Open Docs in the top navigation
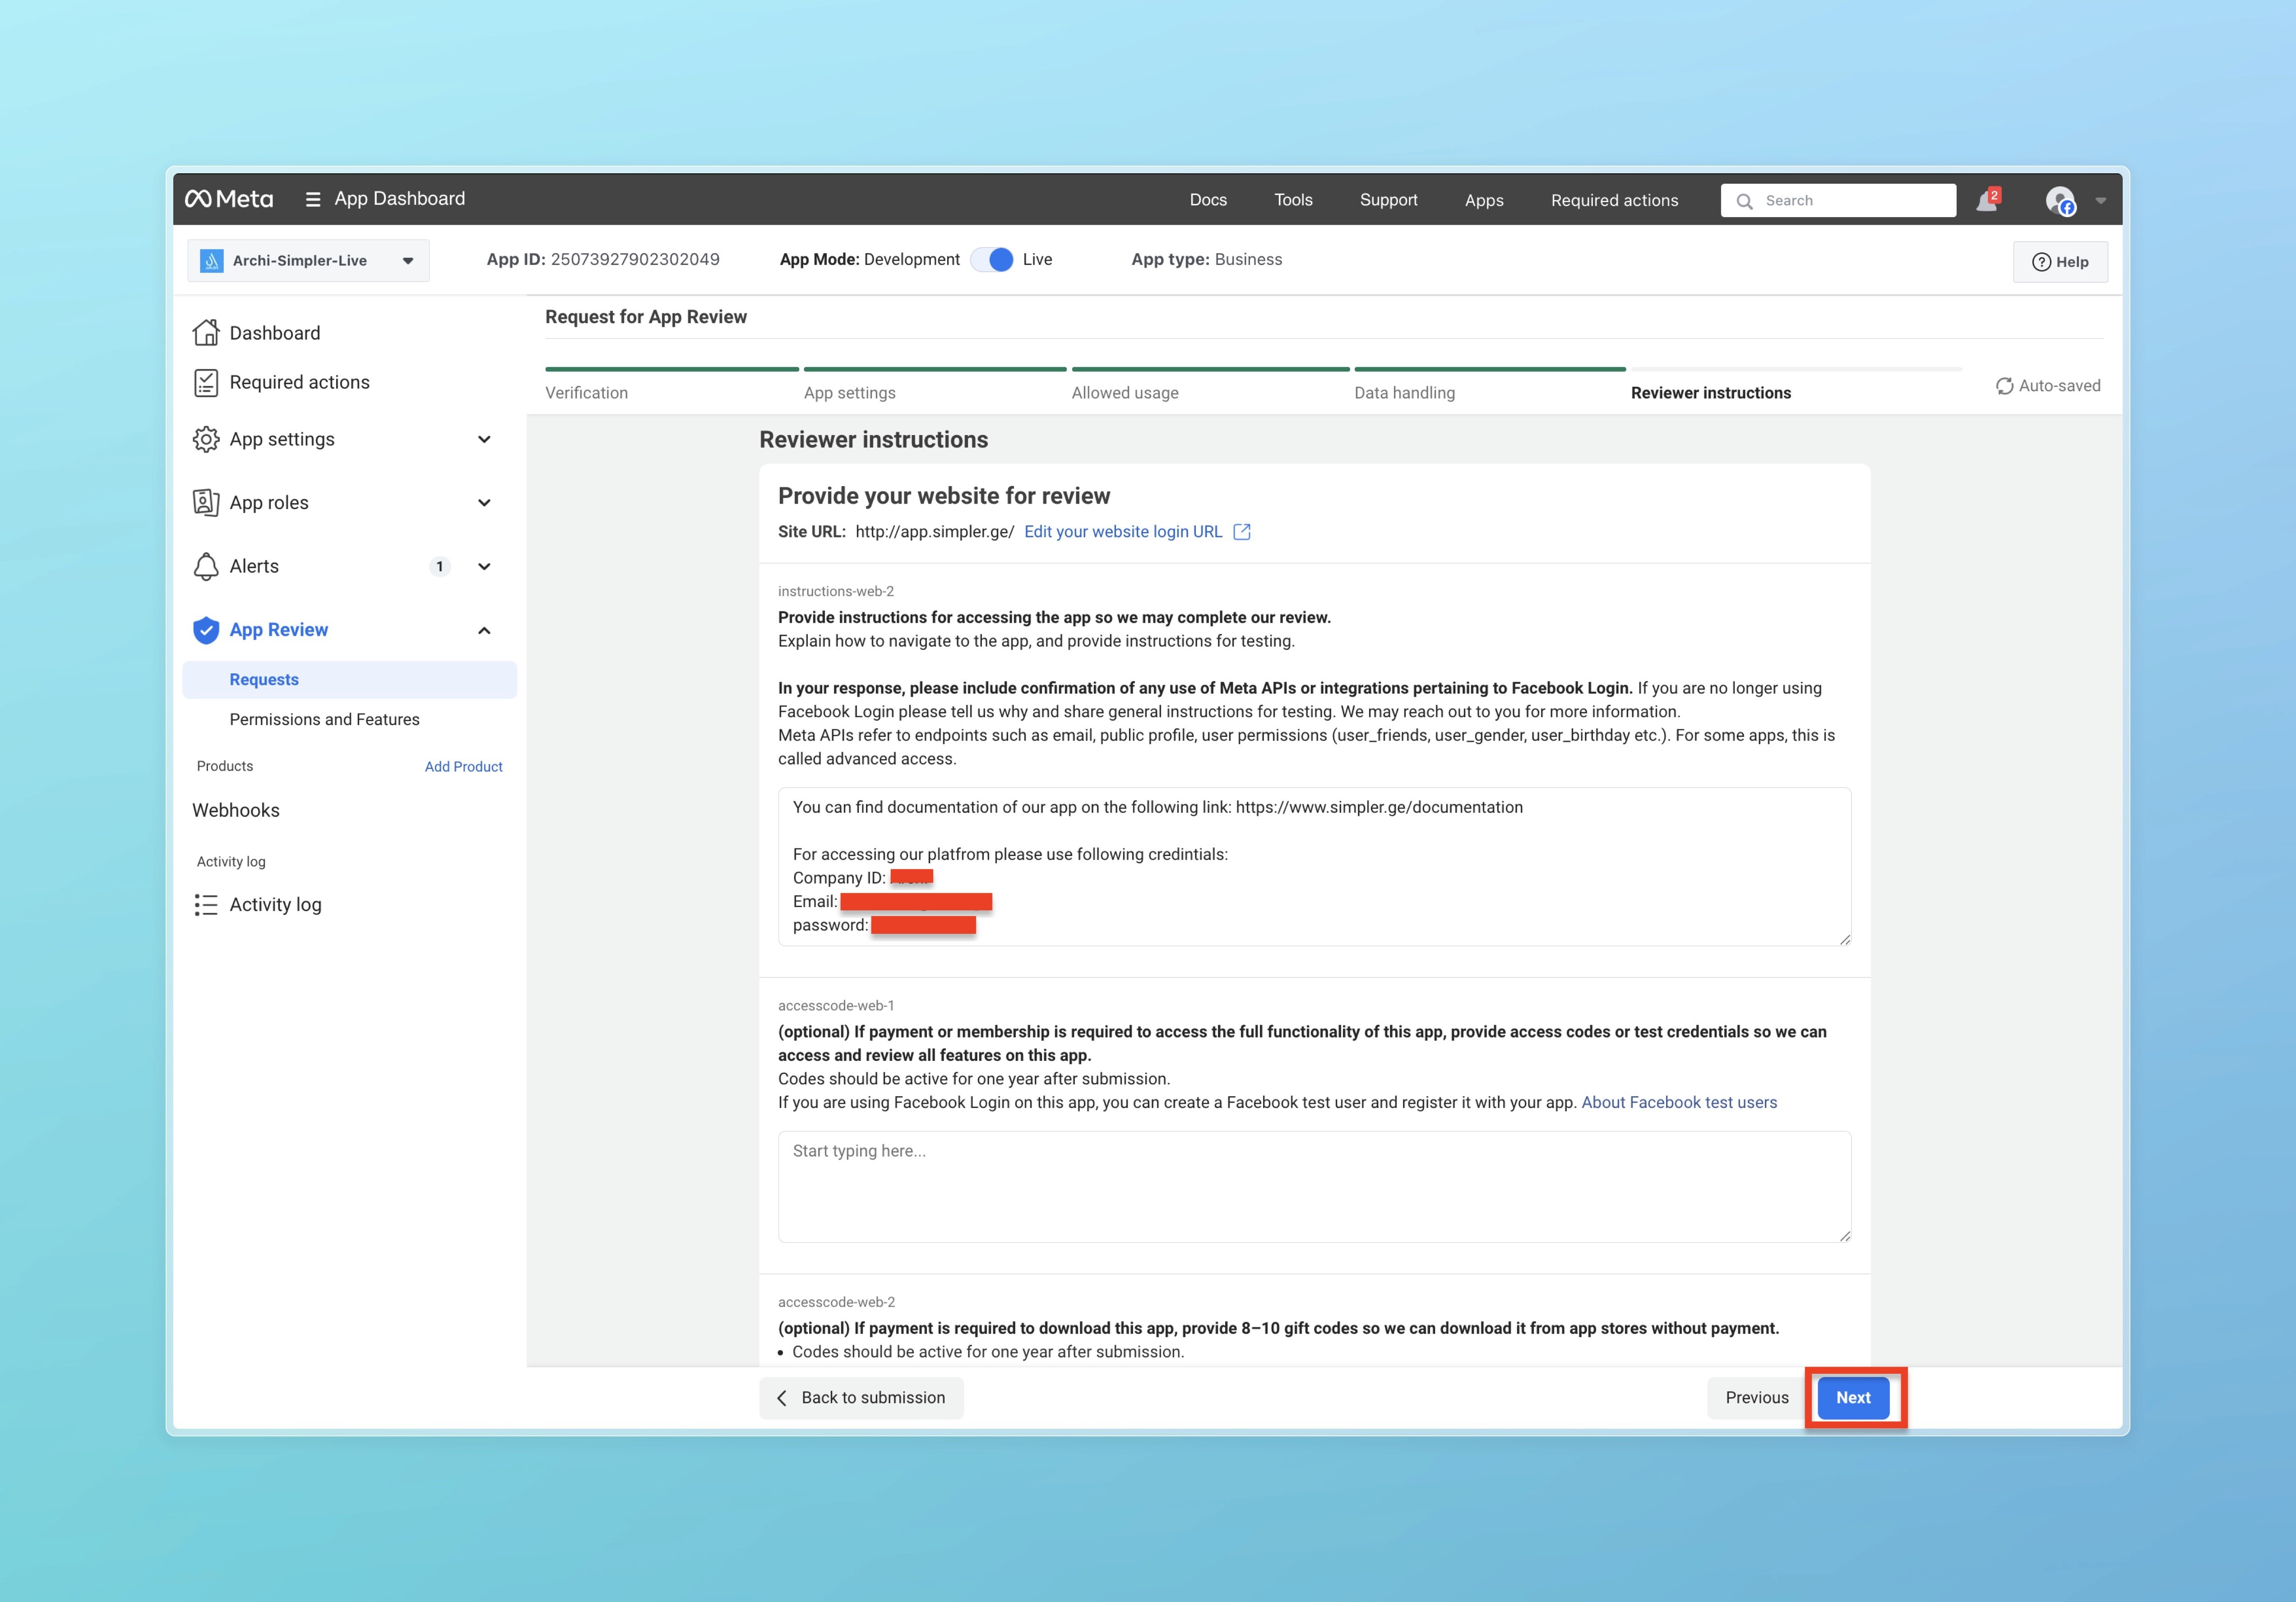The height and width of the screenshot is (1602, 2296). (1207, 200)
